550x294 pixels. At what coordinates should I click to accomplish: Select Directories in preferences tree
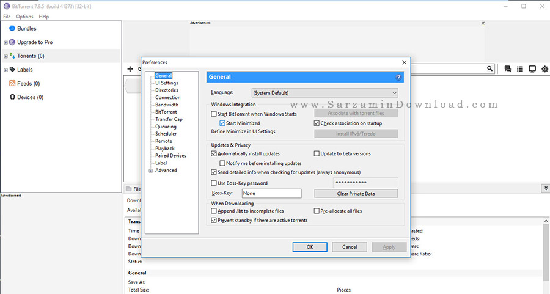167,90
